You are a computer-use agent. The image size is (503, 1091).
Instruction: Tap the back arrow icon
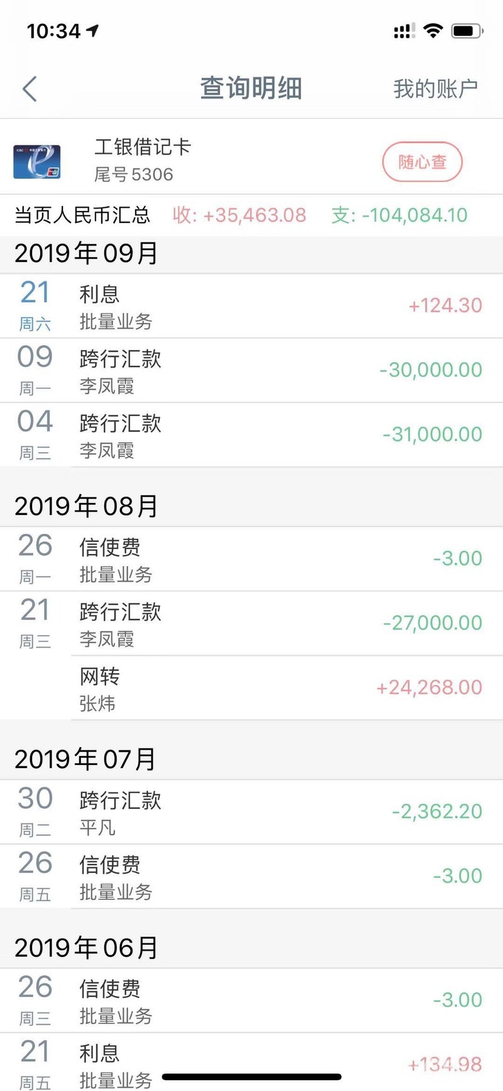tap(30, 89)
